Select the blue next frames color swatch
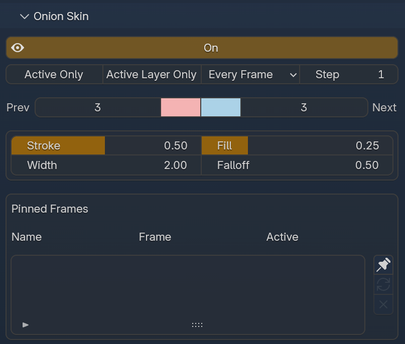 pyautogui.click(x=220, y=107)
